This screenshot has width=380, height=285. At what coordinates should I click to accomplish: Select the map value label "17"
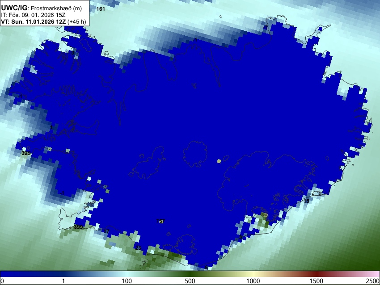106,231
